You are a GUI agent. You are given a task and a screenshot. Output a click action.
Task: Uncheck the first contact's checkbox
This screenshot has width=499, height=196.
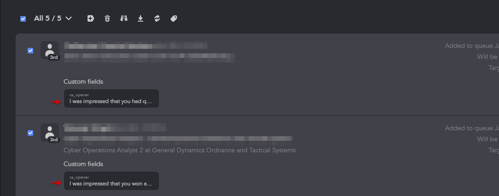(x=30, y=51)
